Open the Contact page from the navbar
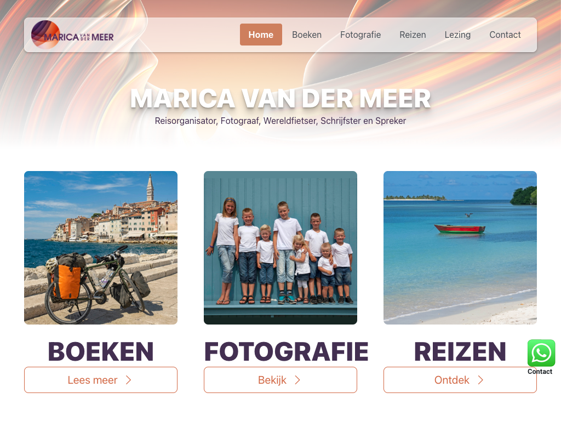Viewport: 561px width, 421px height. pyautogui.click(x=505, y=35)
